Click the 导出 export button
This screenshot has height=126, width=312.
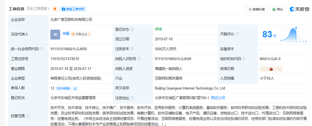click(x=278, y=9)
